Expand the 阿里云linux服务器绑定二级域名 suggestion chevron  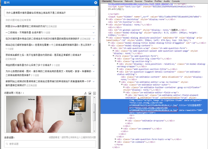tap(94, 27)
